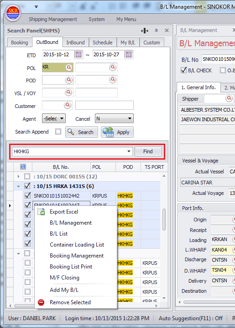
Task: Toggle the Search Append checkbox
Action: pyautogui.click(x=58, y=132)
